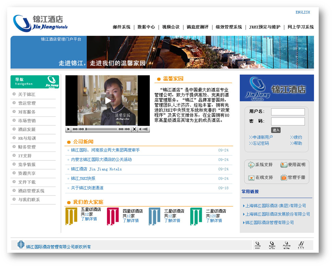
Task: Open the 视频会议 top menu item
Action: 171,27
